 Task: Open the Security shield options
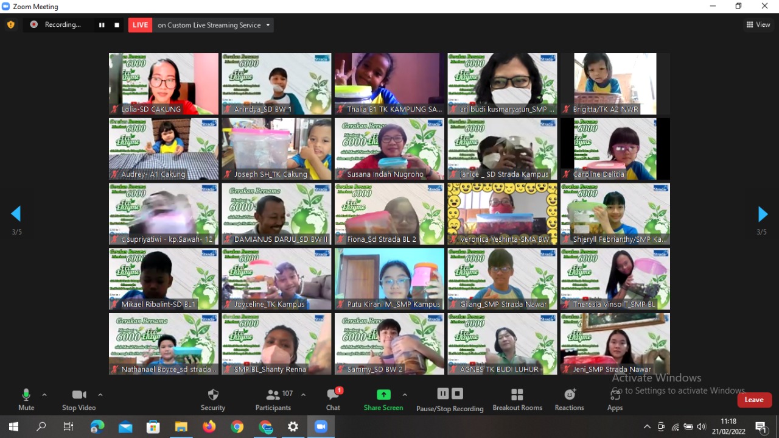pos(213,399)
